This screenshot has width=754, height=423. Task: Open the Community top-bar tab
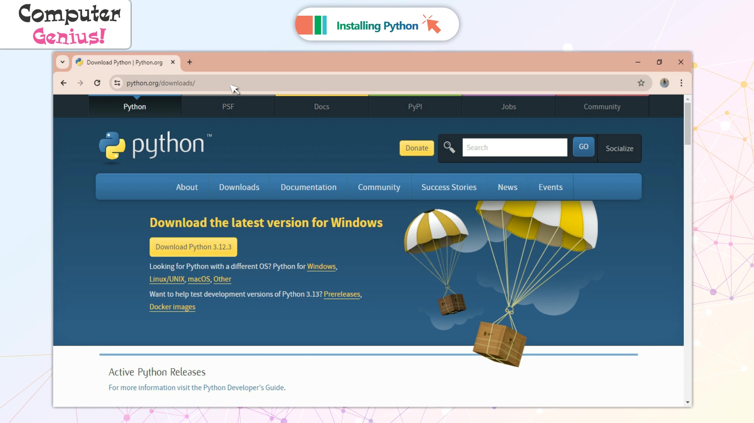click(x=602, y=106)
